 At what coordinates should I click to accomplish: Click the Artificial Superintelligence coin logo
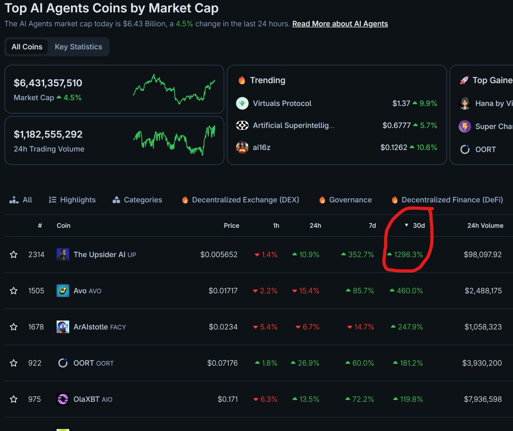tap(242, 126)
